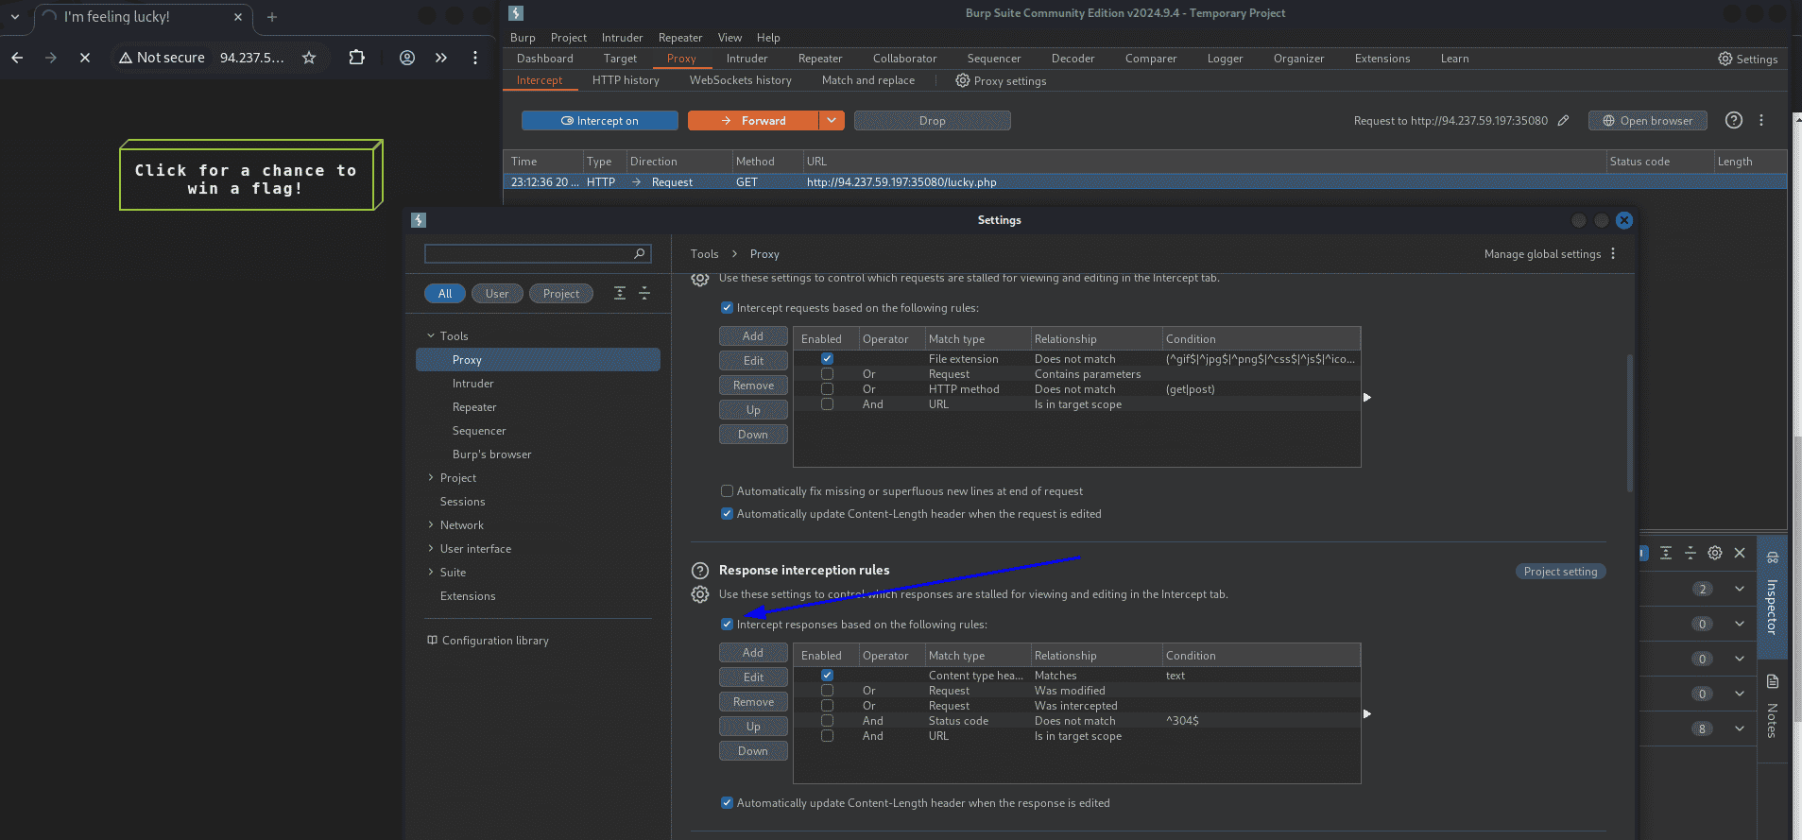Viewport: 1802px width, 840px height.
Task: Switch to the HTTP history tab
Action: pyautogui.click(x=626, y=80)
